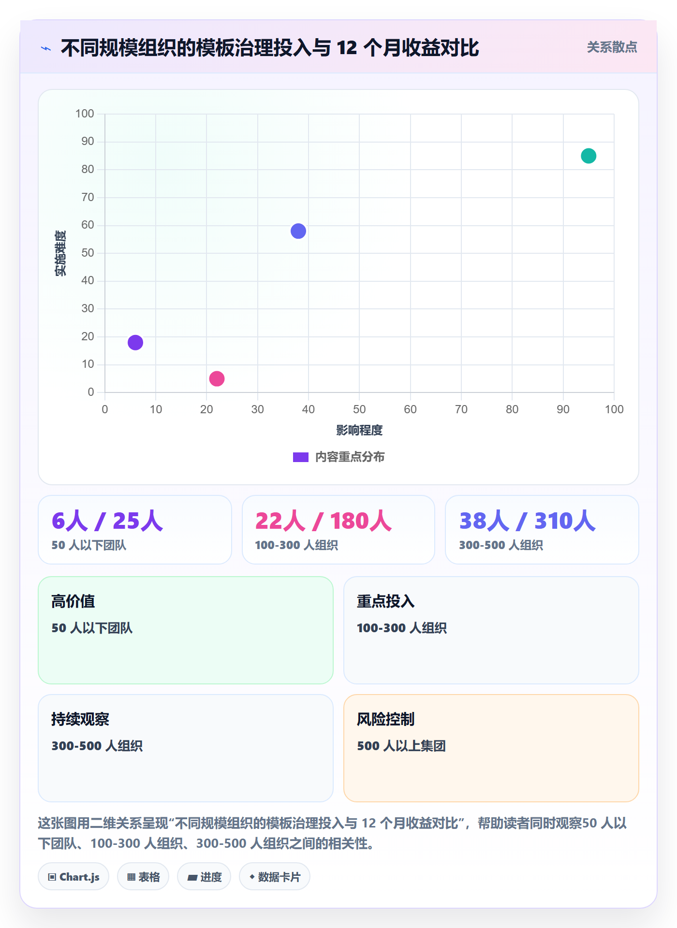Click the chart title 不同规模组织的模板治理投入与 12 个月收益对比

tap(270, 48)
